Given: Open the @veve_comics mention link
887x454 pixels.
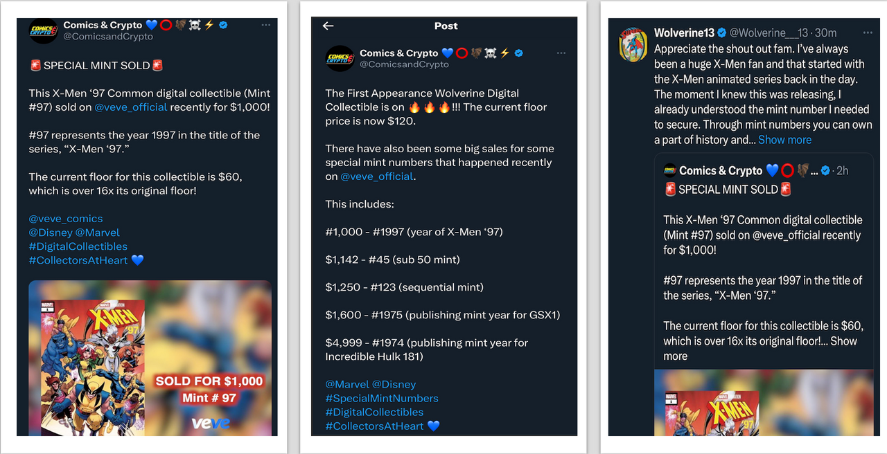Looking at the screenshot, I should coord(66,219).
